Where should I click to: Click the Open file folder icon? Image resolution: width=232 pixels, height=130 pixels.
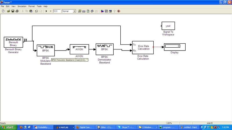pos(8,11)
